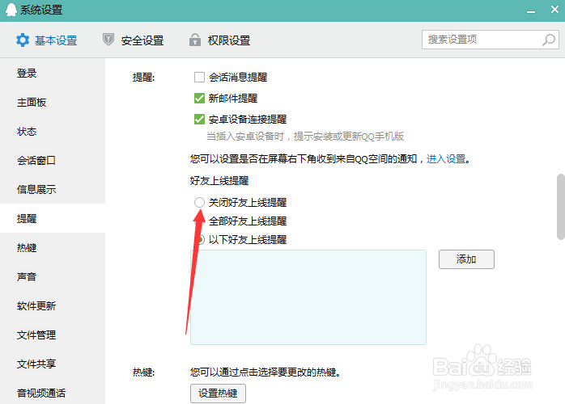Jump to 文件管理 in the sidebar
The width and height of the screenshot is (565, 404).
53,335
